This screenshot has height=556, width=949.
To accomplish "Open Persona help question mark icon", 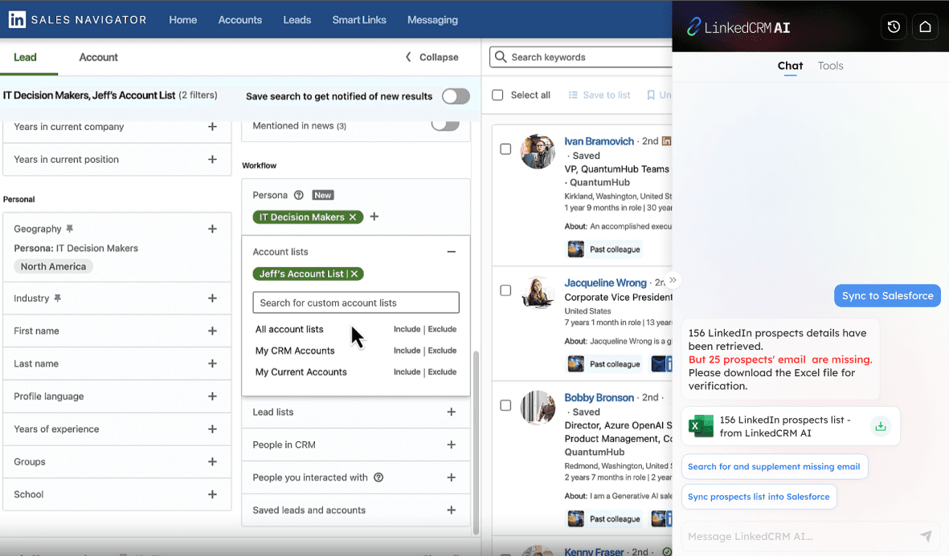I will click(x=298, y=195).
